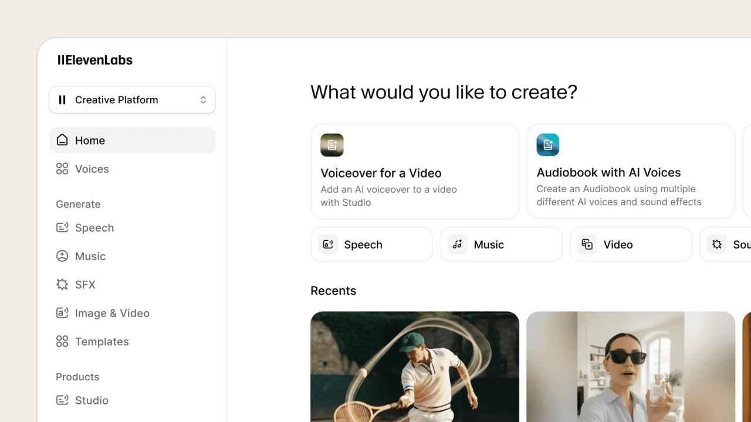Image resolution: width=751 pixels, height=422 pixels.
Task: Click the SFX icon in the sidebar
Action: click(x=62, y=284)
